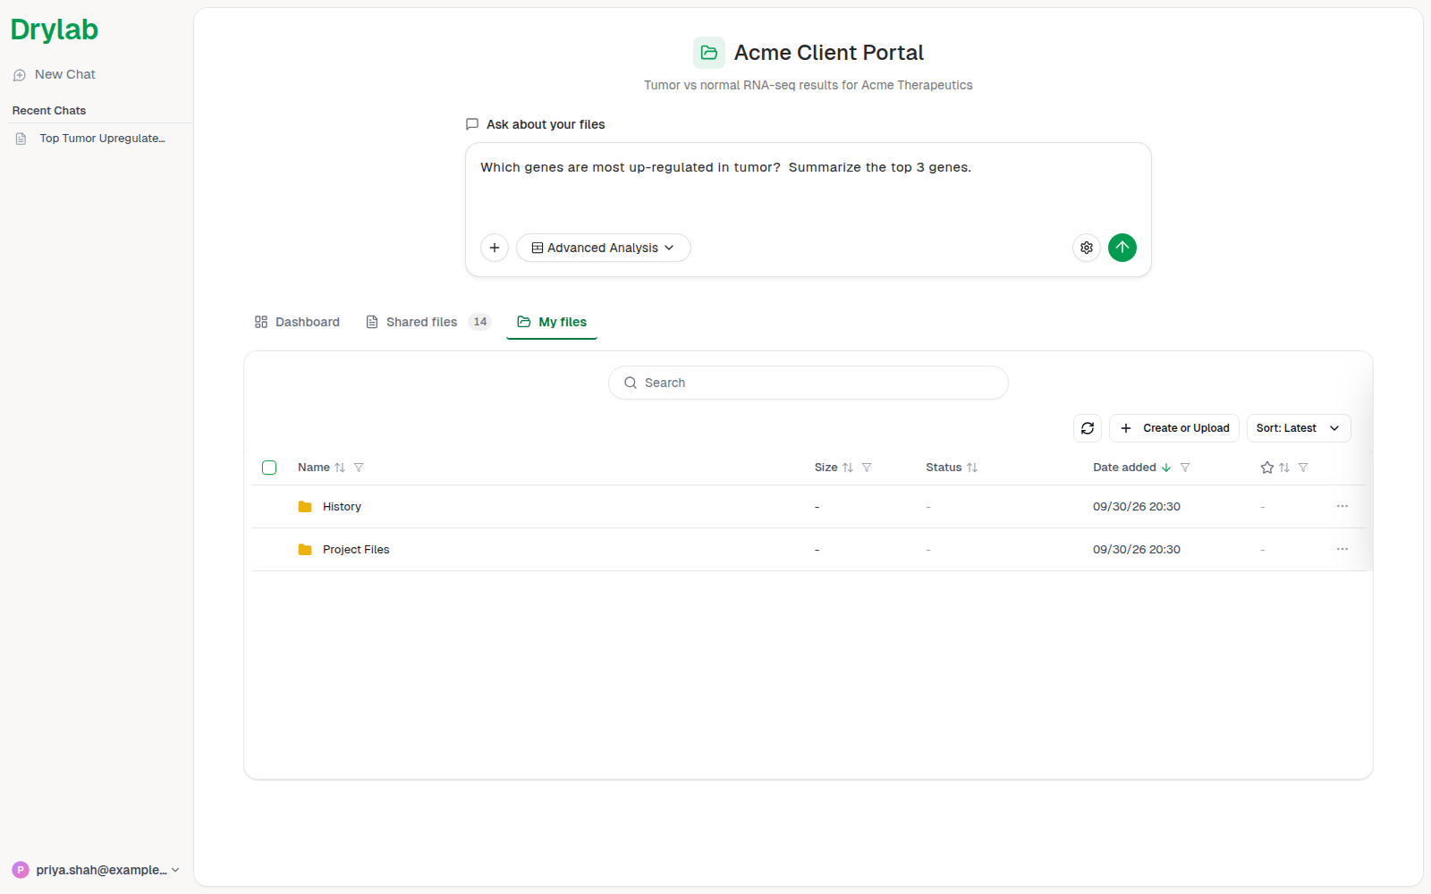Click the Size column filter icon
This screenshot has height=894, width=1431.
click(867, 468)
